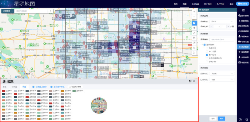Open the 汇总方式 dropdown showing 计数
The width and height of the screenshot is (250, 122).
pyautogui.click(x=222, y=79)
